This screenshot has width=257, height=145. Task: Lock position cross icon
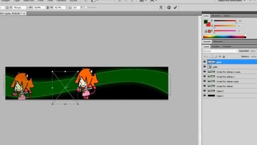[x=220, y=56]
